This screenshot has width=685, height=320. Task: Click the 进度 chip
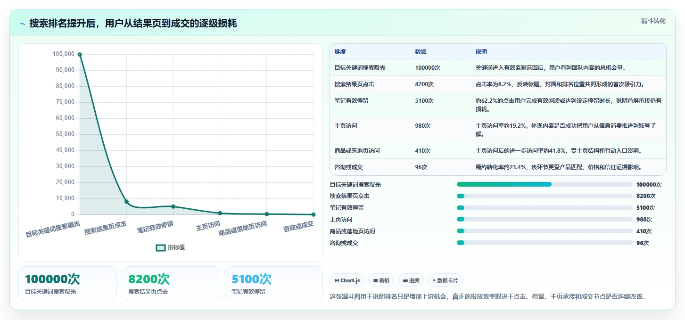click(x=411, y=280)
